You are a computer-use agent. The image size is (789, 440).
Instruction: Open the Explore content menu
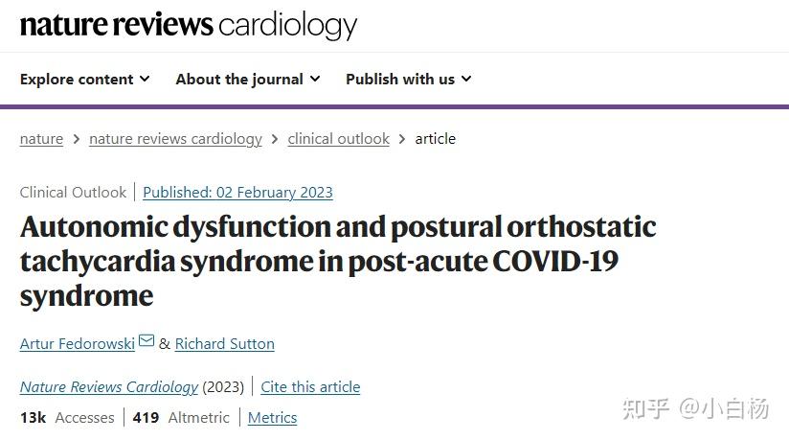(x=78, y=79)
